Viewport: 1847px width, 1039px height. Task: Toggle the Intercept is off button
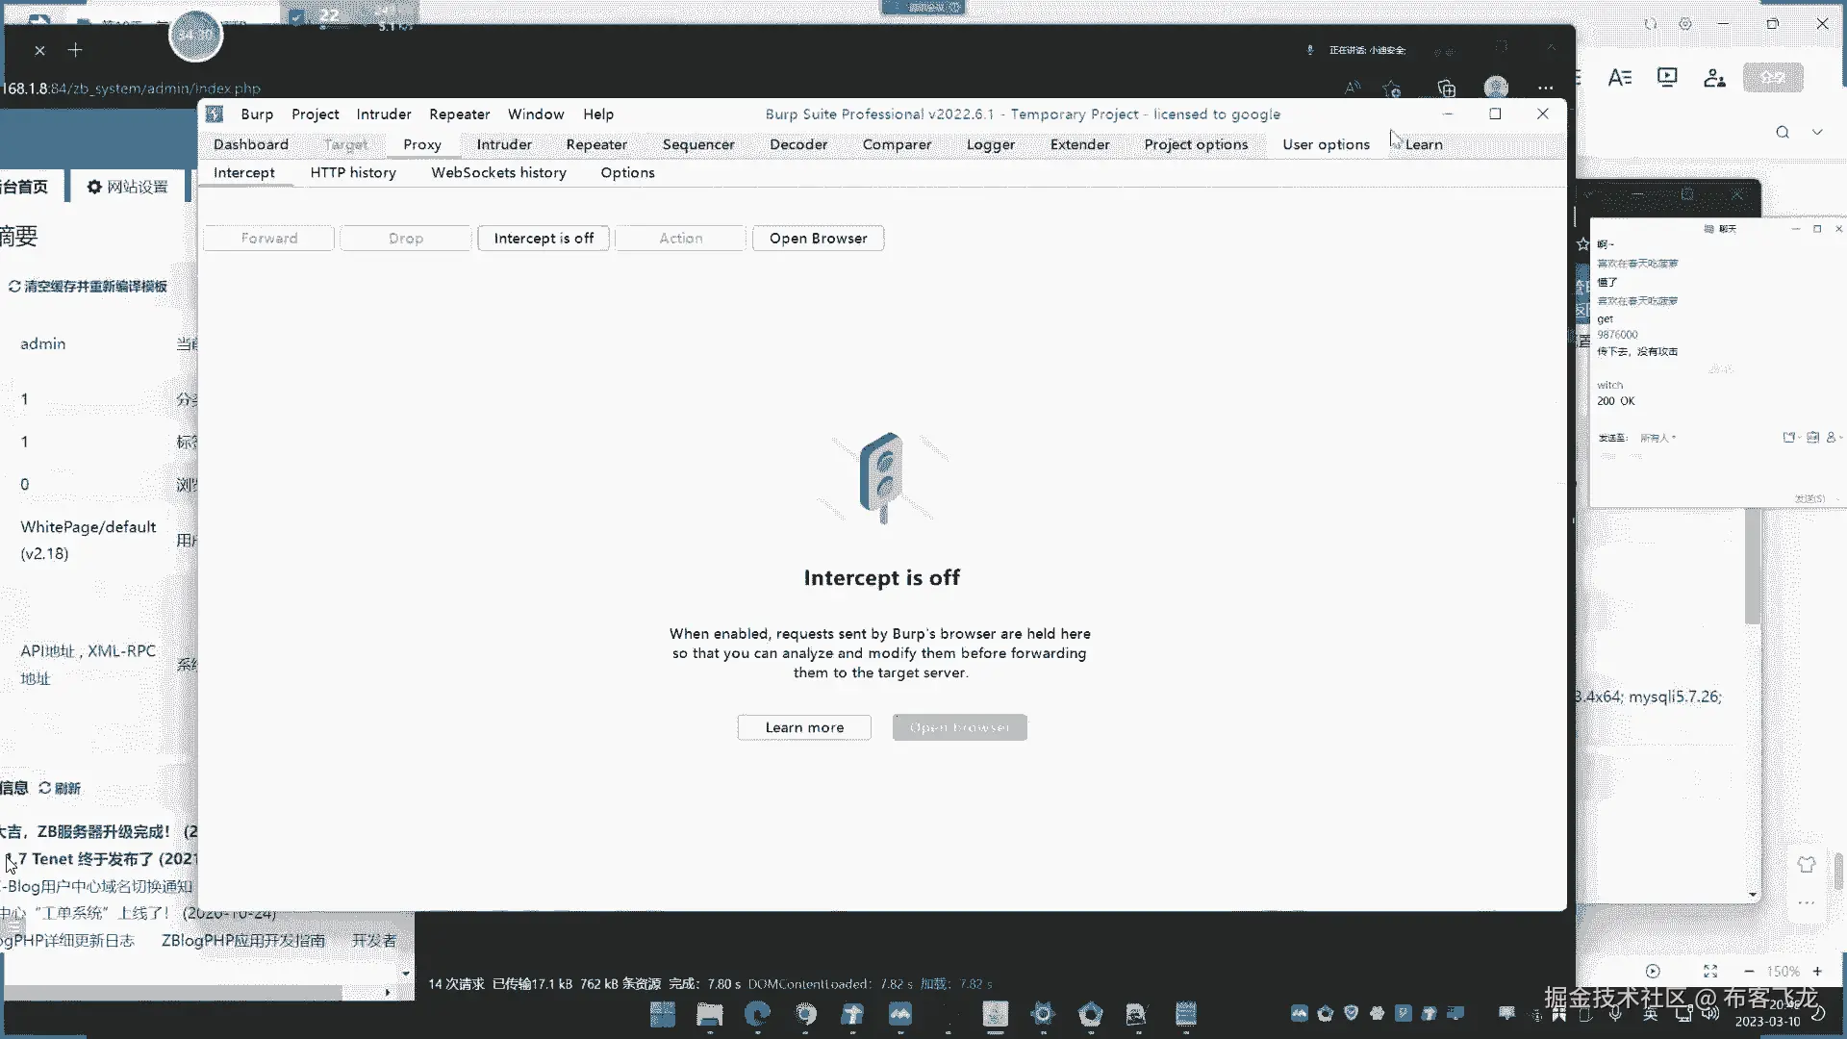point(544,238)
